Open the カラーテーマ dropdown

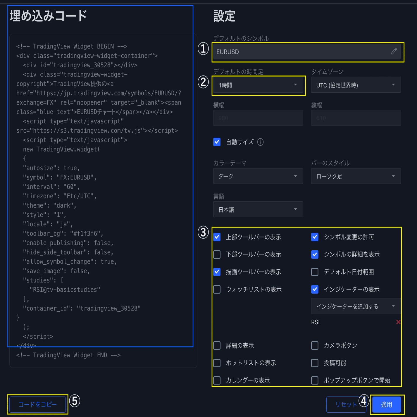click(258, 176)
